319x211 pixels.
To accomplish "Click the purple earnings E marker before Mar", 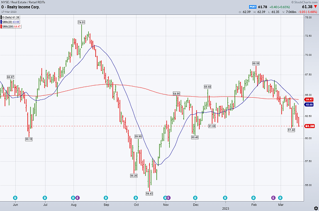I will click(273, 198).
